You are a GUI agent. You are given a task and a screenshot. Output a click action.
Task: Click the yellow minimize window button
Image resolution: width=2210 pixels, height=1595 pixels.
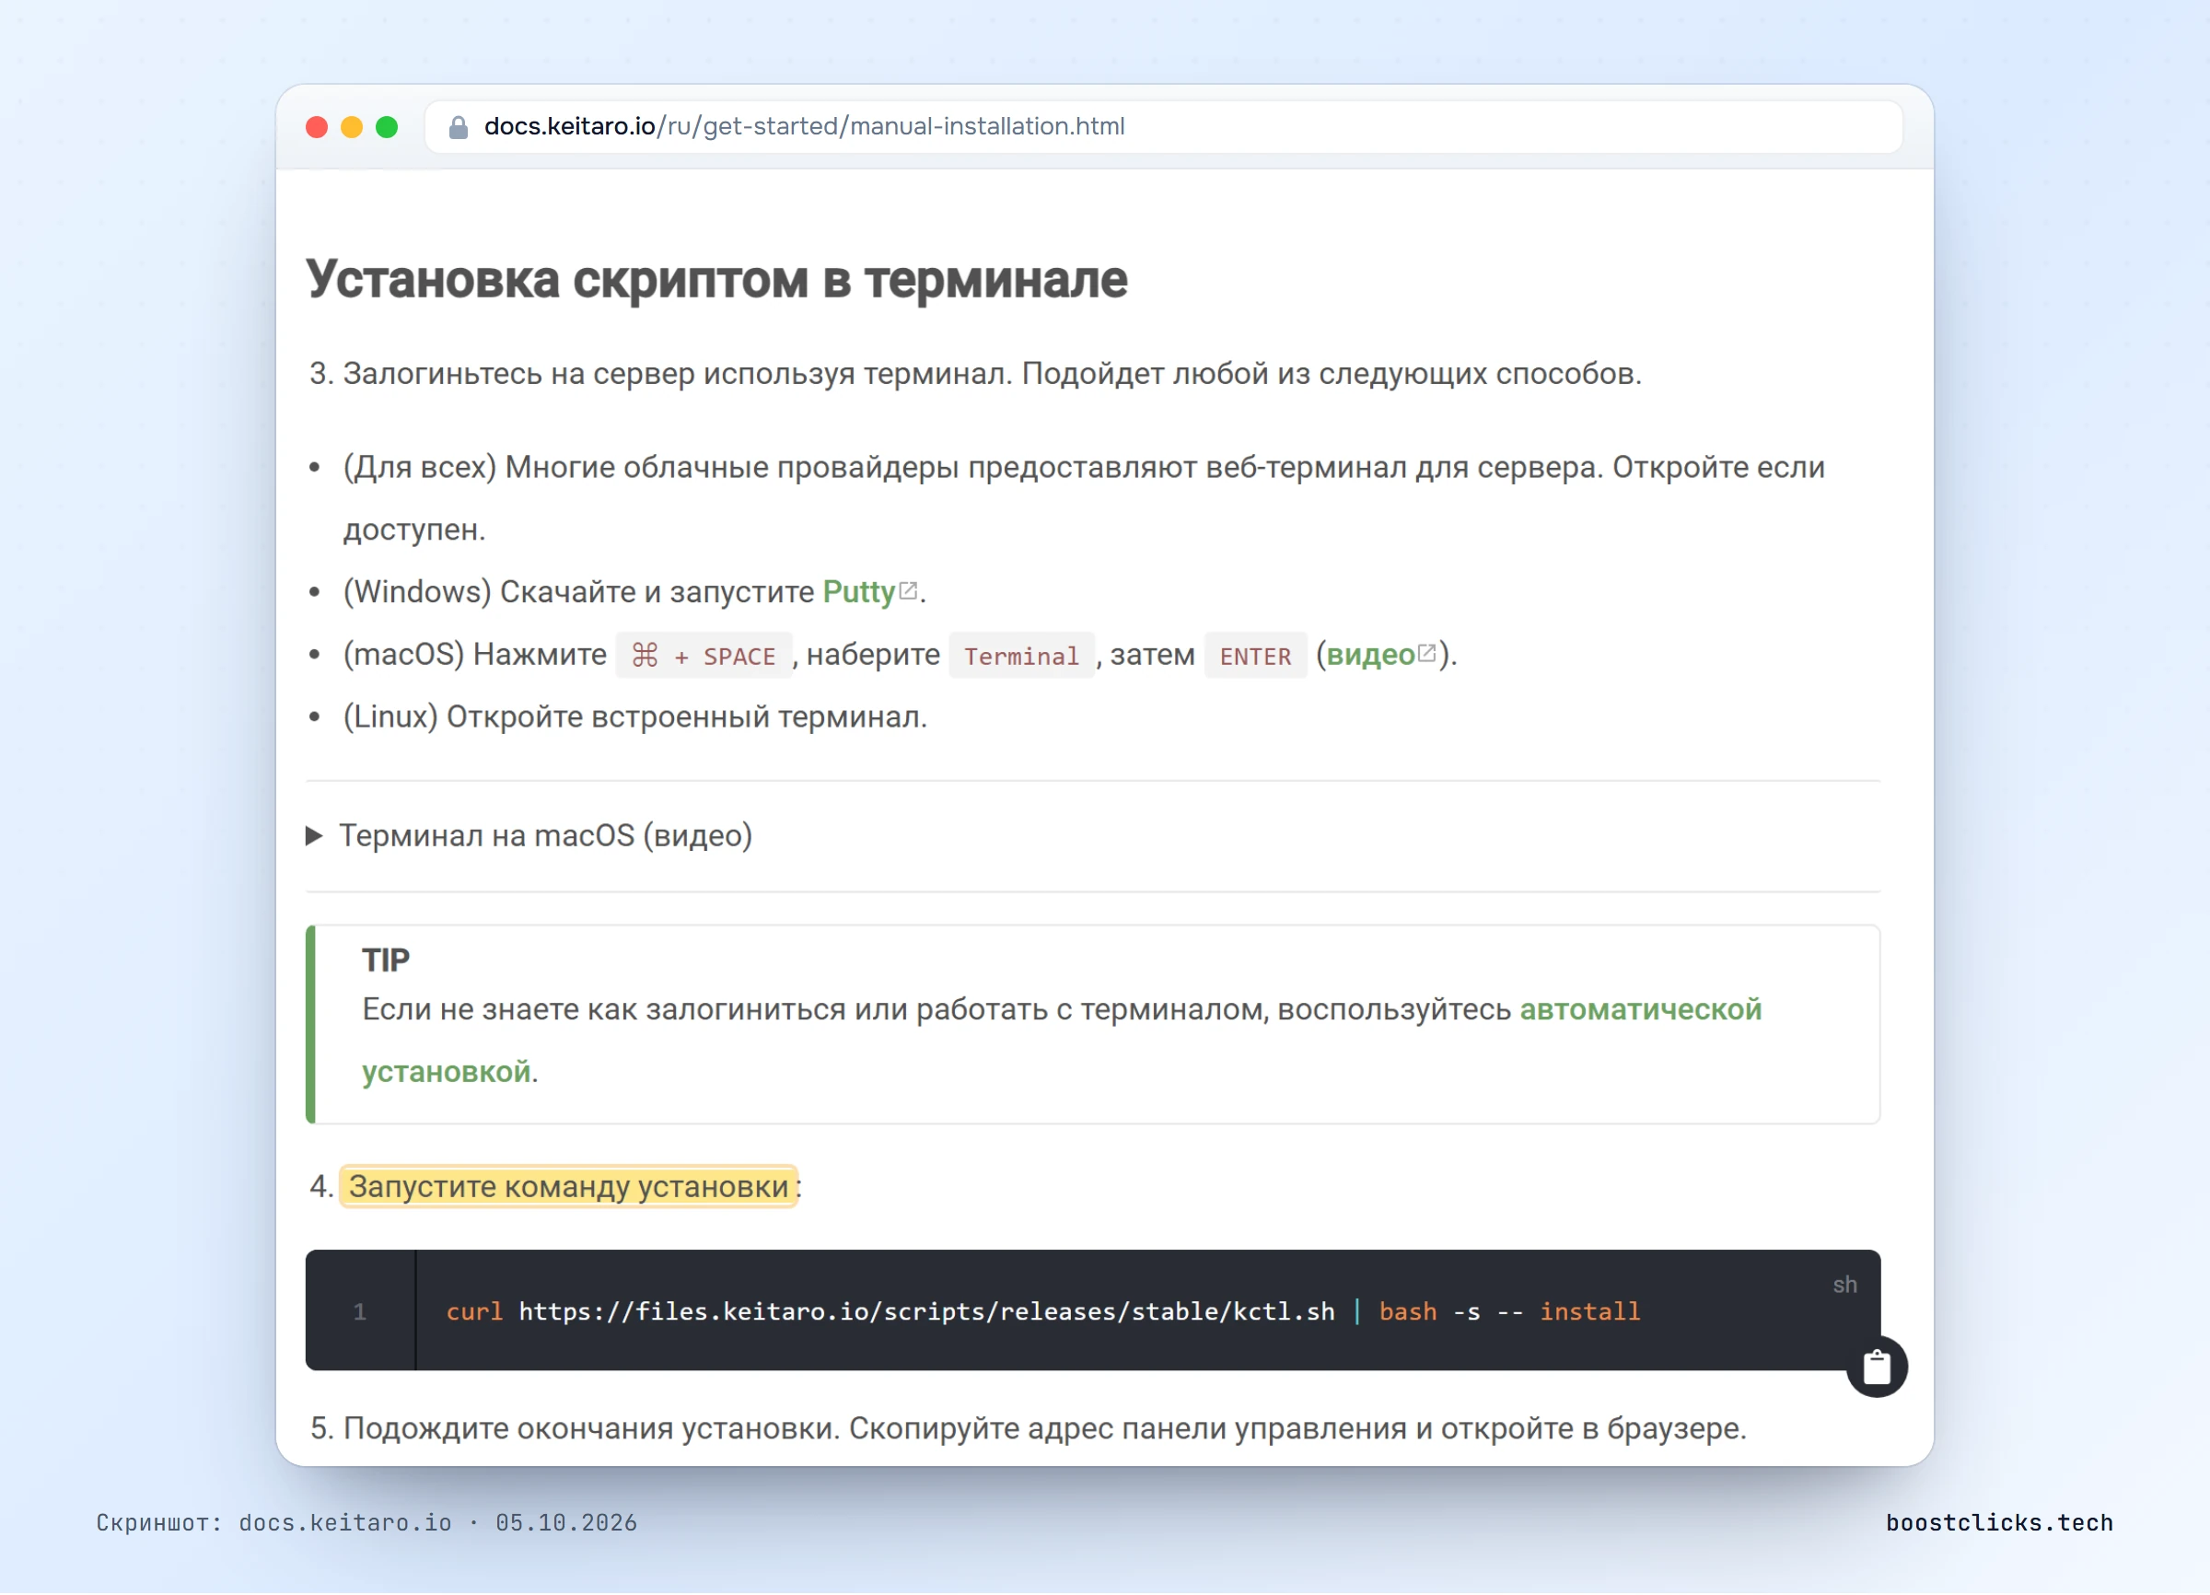[352, 128]
